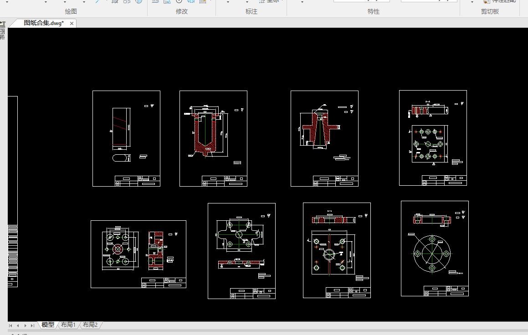The height and width of the screenshot is (335, 528).
Task: Select the landscape sheet with plate and side section
Action: pos(138,254)
